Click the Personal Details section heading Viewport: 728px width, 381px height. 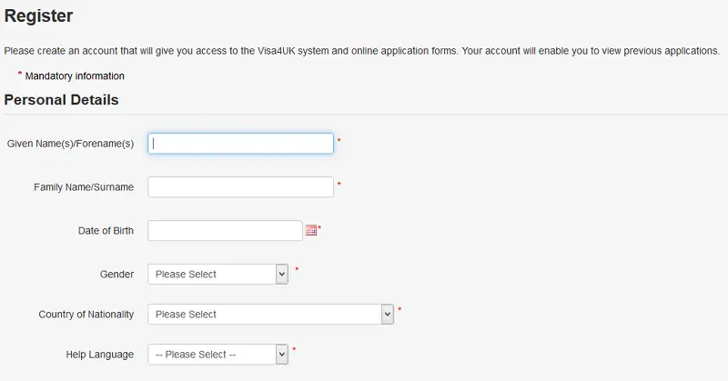61,100
